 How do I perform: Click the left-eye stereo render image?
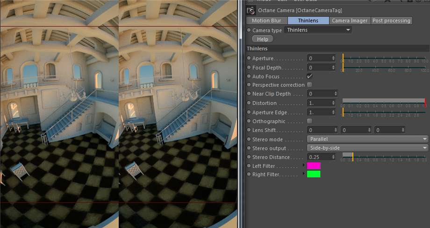(59, 114)
